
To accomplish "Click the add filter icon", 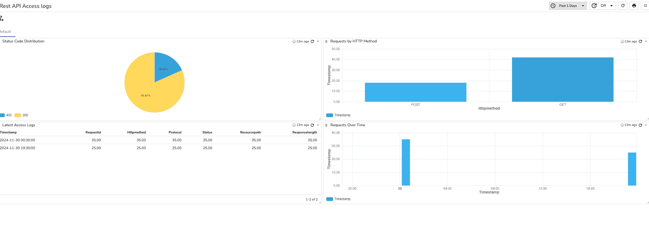I will coord(2,18).
